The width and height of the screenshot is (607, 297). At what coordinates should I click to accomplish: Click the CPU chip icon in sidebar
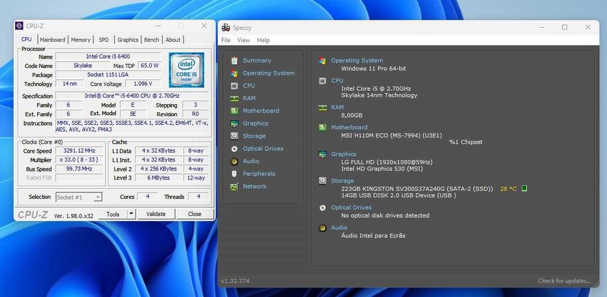(x=234, y=85)
